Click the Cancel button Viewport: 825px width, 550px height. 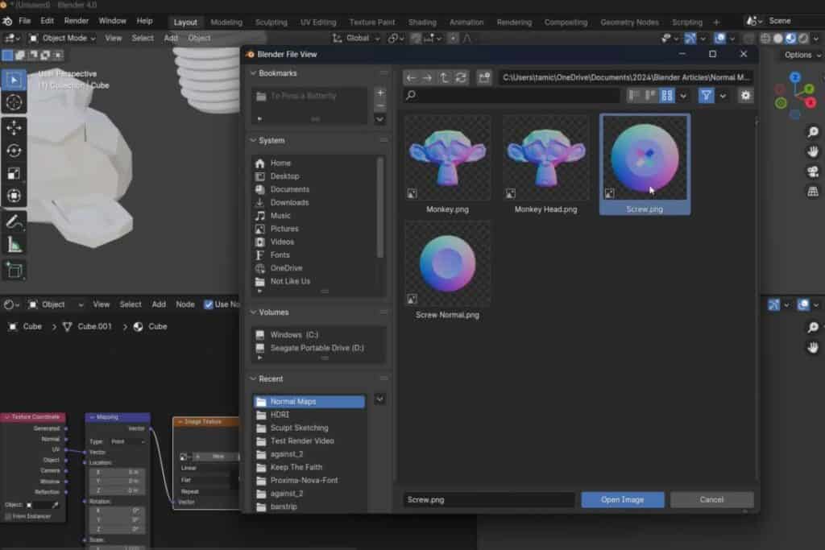tap(711, 499)
